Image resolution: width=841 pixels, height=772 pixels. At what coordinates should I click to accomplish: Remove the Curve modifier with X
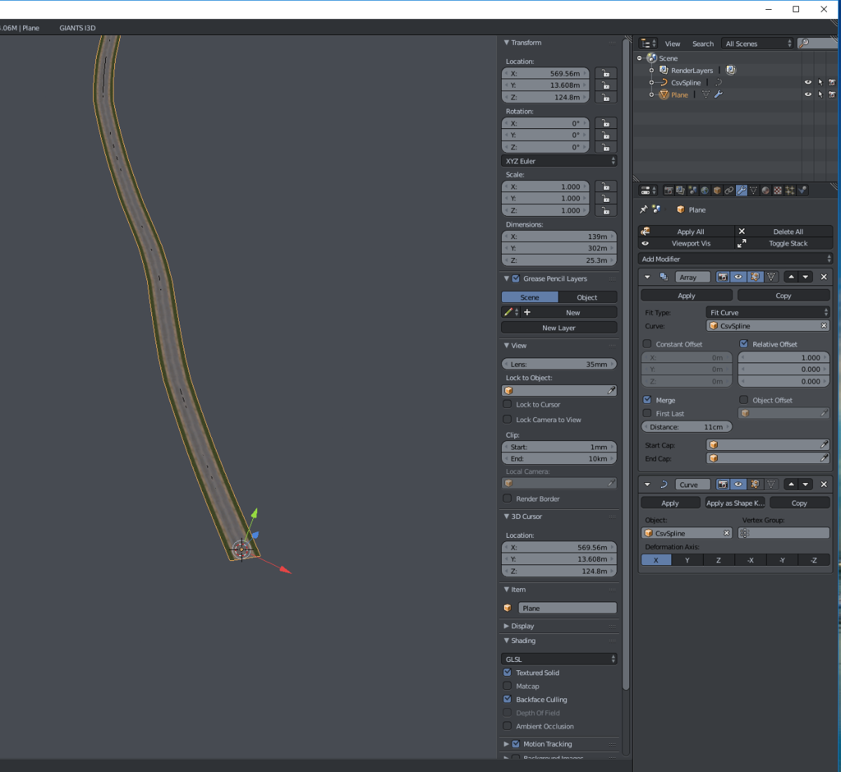(823, 485)
